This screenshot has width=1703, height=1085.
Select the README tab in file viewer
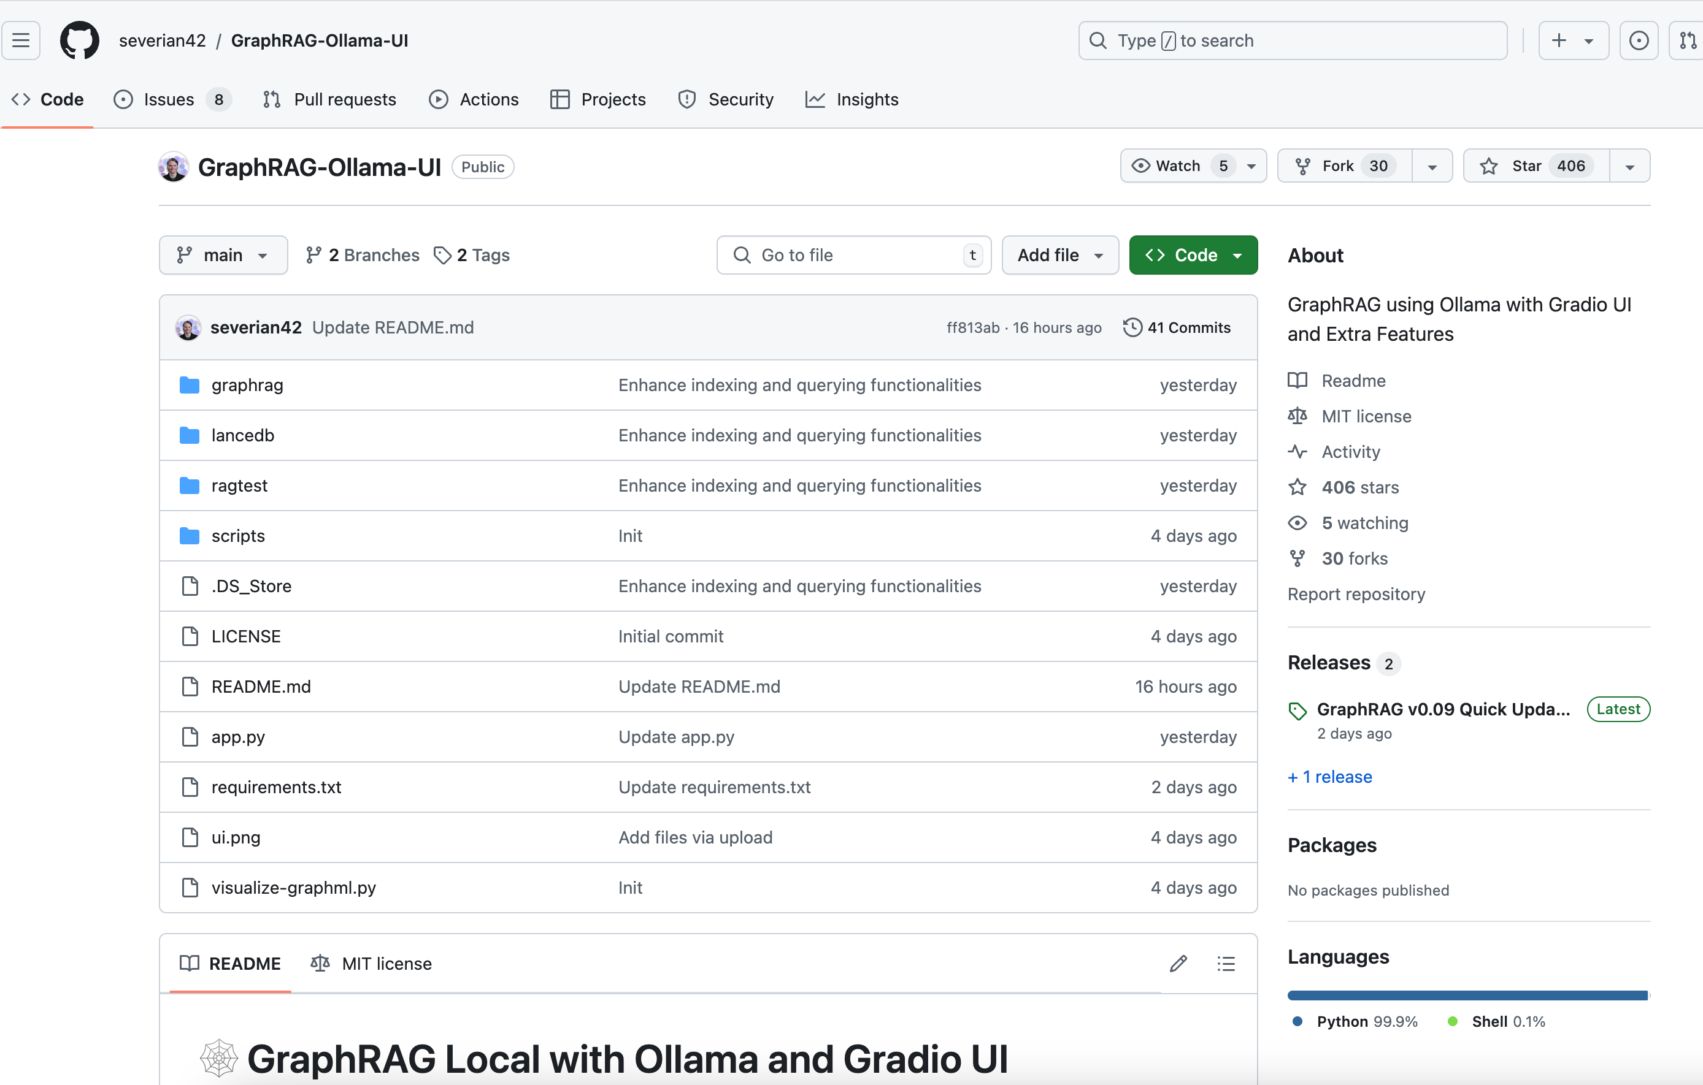230,964
